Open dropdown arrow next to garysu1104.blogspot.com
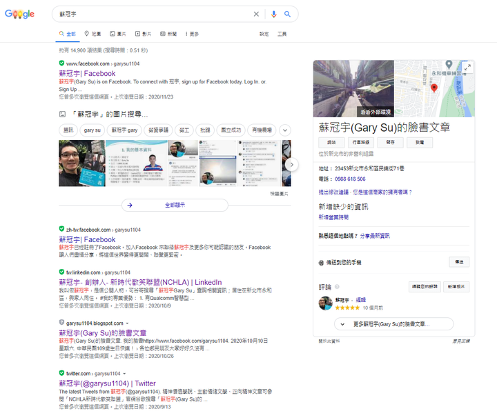The height and width of the screenshot is (420, 497). (x=127, y=323)
